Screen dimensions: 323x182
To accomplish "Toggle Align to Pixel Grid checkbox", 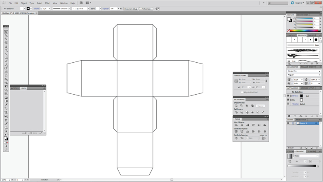I will (242, 92).
